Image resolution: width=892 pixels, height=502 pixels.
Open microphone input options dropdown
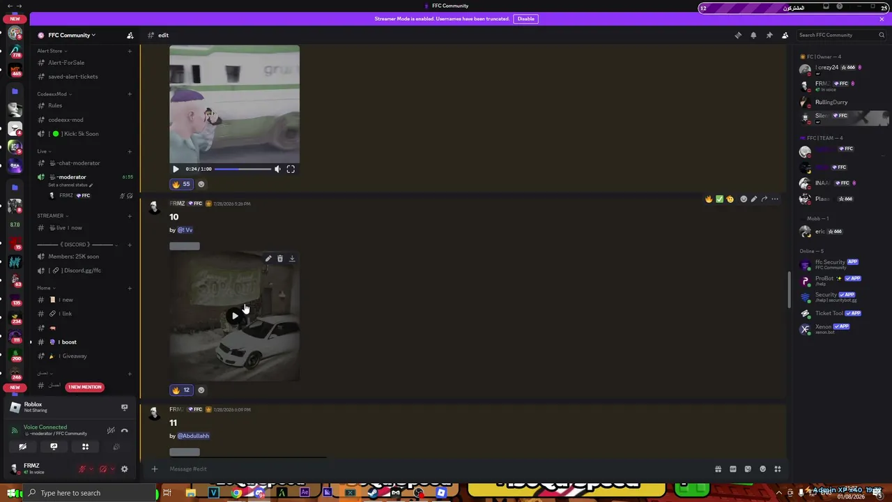(x=91, y=469)
